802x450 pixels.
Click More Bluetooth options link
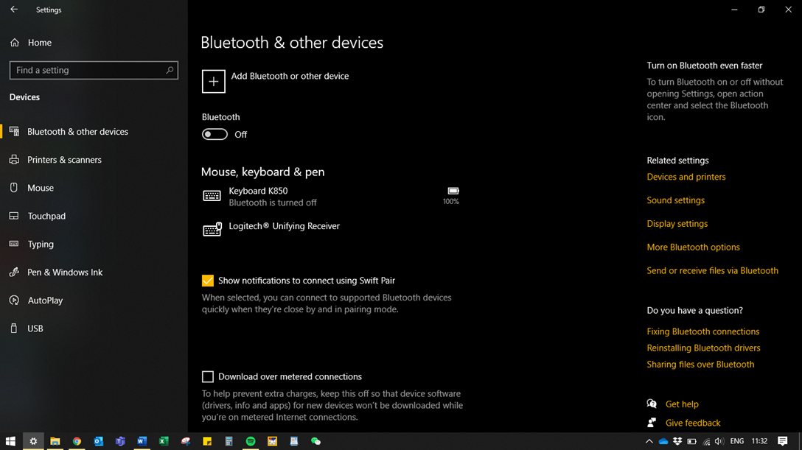click(693, 247)
